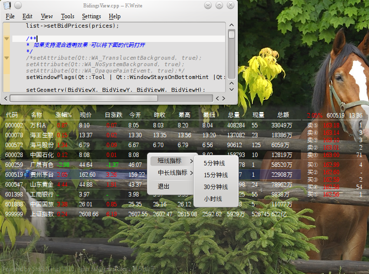Open the Help menu in KWrite
369x274 pixels.
tap(114, 16)
